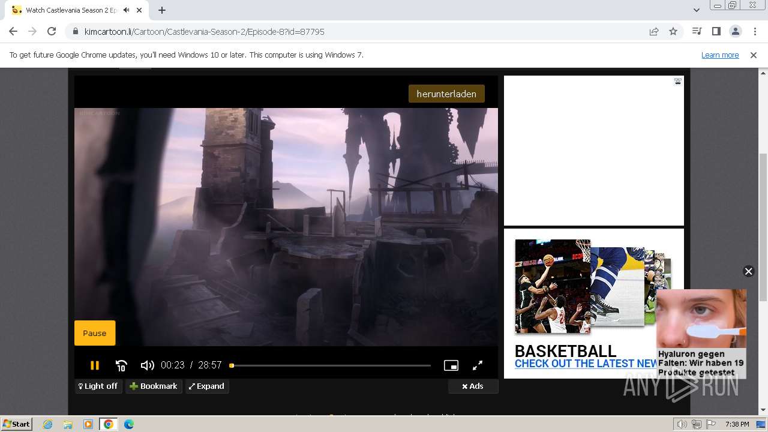This screenshot has height=432, width=768.
Task: View site information lock icon
Action: coord(75,32)
